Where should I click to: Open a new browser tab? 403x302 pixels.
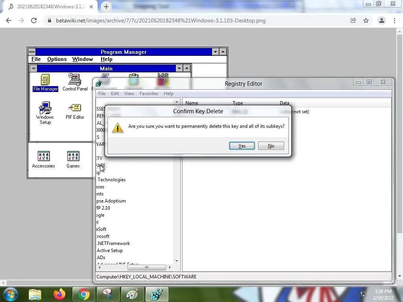coord(106,7)
